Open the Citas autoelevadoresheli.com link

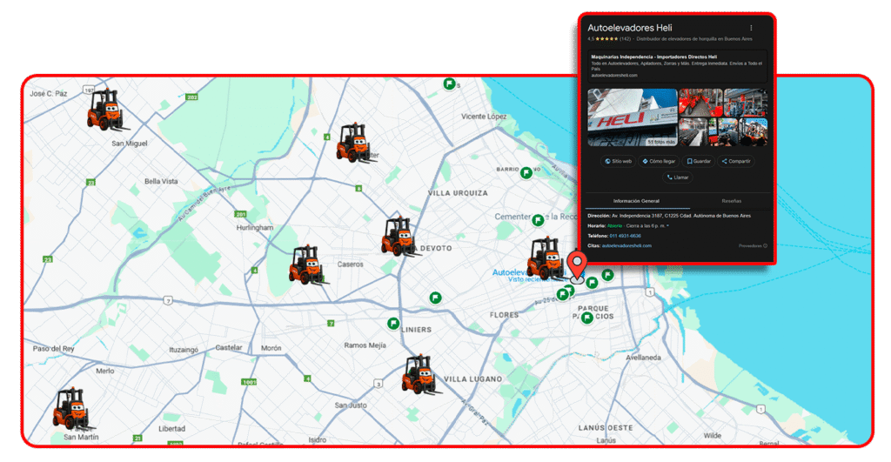pyautogui.click(x=626, y=246)
